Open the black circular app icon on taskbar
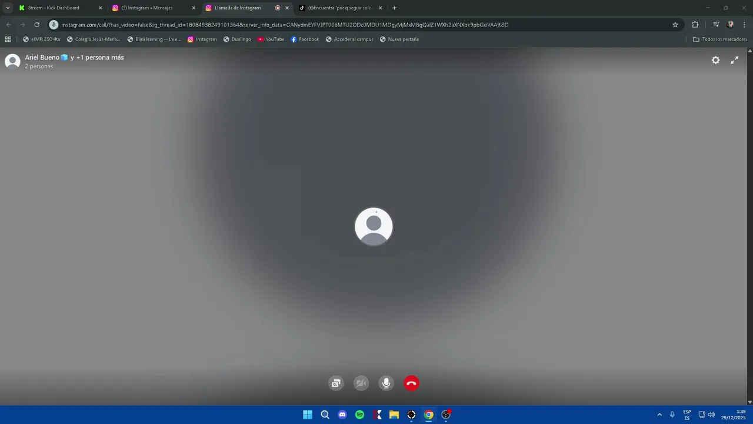This screenshot has height=424, width=753. click(x=411, y=415)
